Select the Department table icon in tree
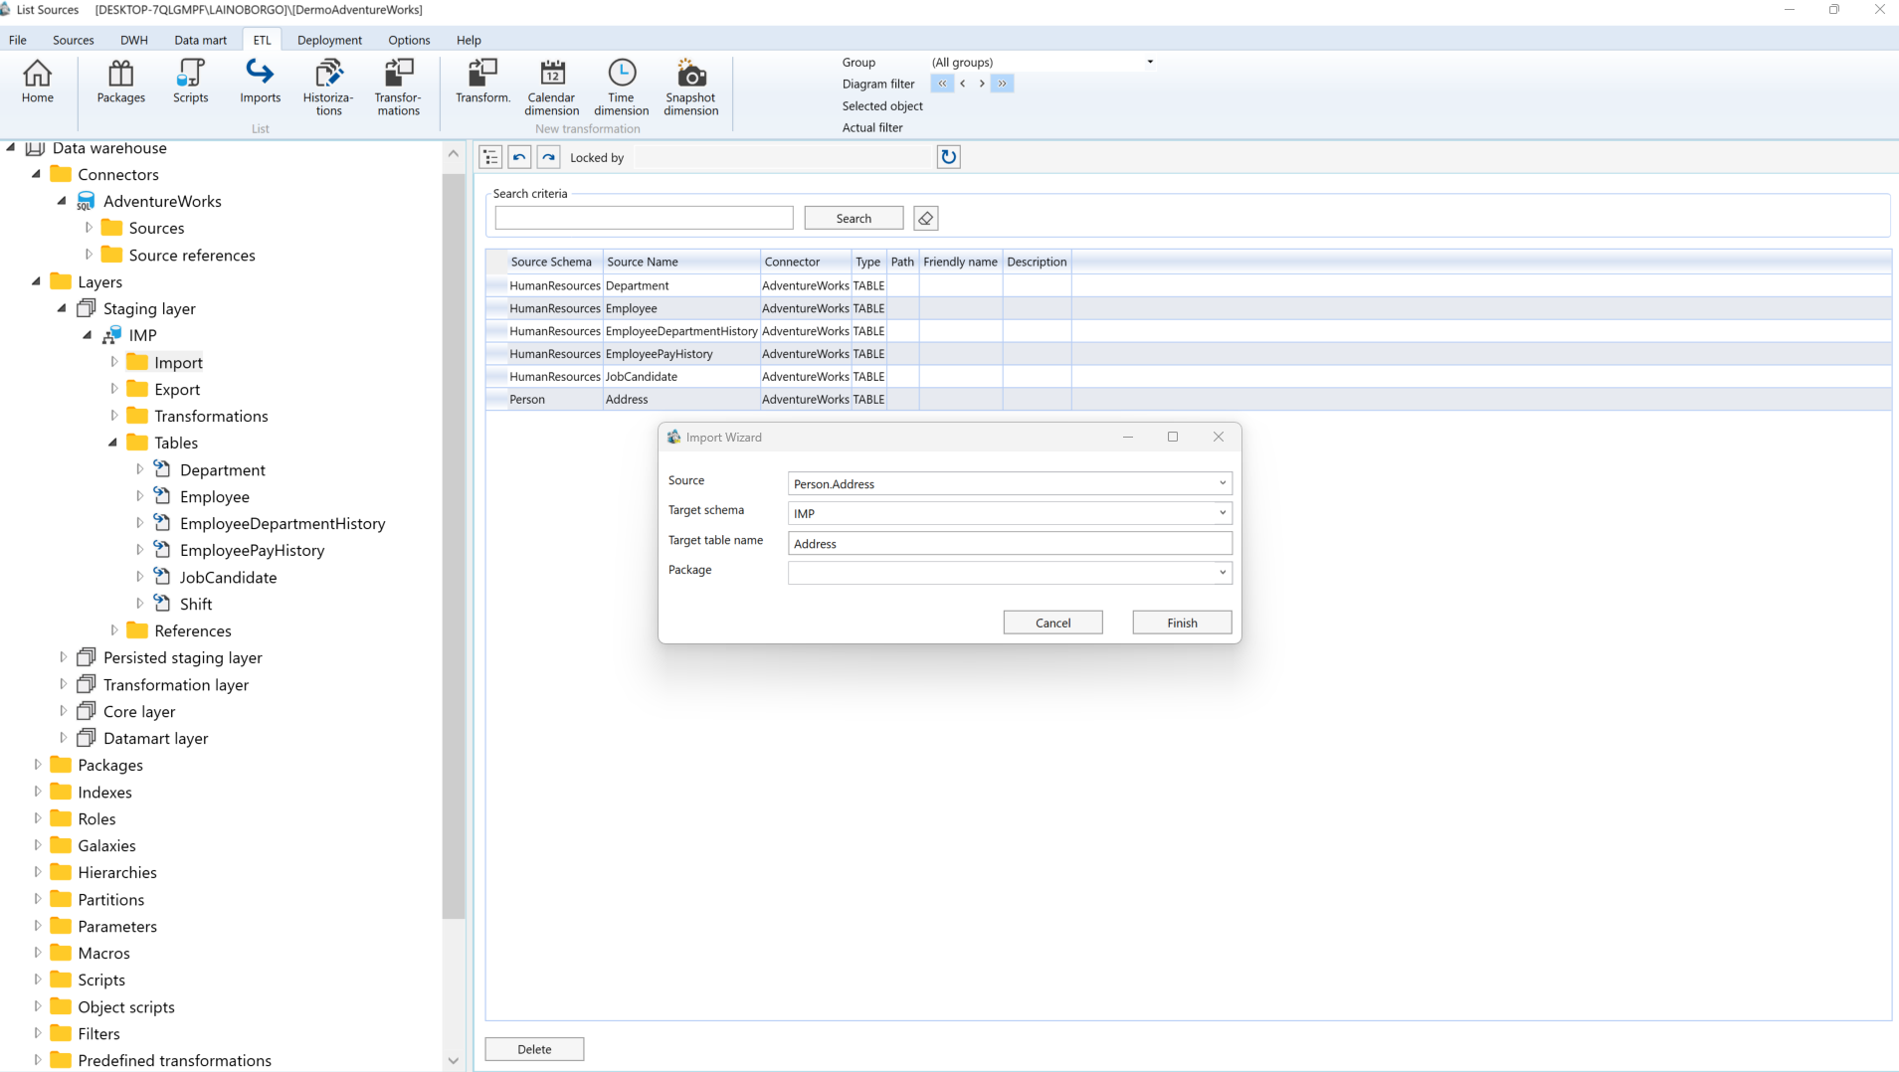Viewport: 1899px width, 1072px height. pyautogui.click(x=162, y=469)
